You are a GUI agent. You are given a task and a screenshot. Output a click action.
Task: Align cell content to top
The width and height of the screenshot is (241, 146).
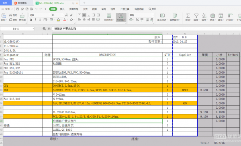tap(80, 15)
